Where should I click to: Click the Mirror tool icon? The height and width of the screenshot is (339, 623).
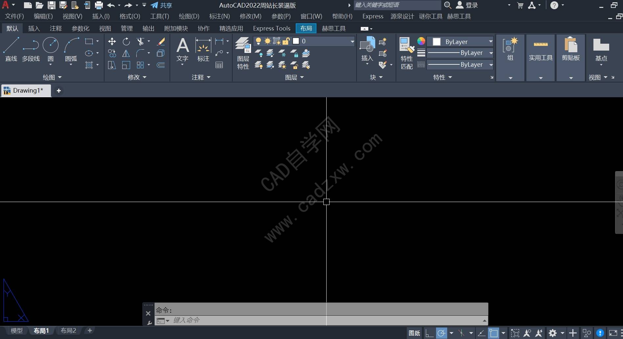point(126,53)
